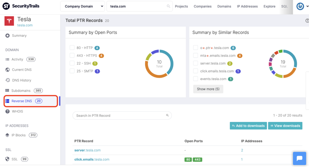
Task: Click the SSL shield icon
Action: pos(7,159)
